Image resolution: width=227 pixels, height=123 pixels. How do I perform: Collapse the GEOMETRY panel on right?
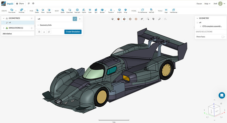[197, 18]
